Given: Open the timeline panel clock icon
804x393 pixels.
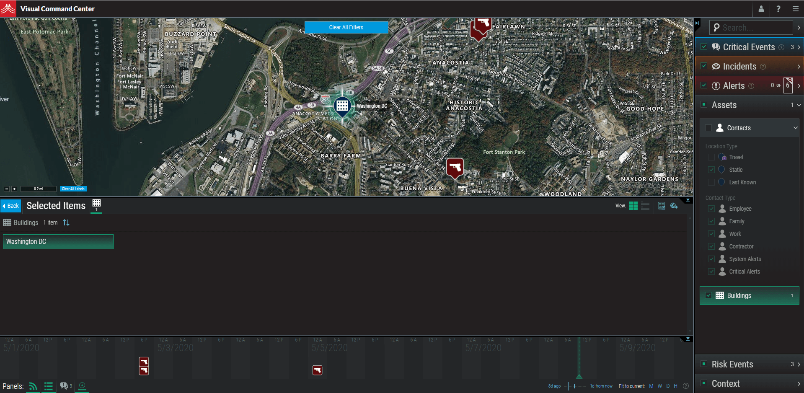Looking at the screenshot, I should pos(82,386).
